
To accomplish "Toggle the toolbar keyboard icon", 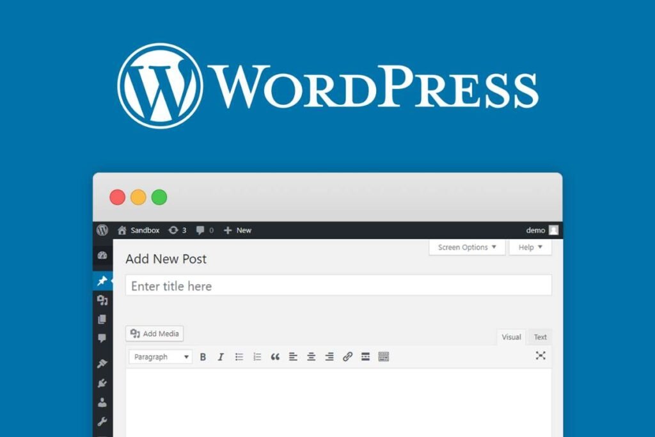I will [x=384, y=357].
